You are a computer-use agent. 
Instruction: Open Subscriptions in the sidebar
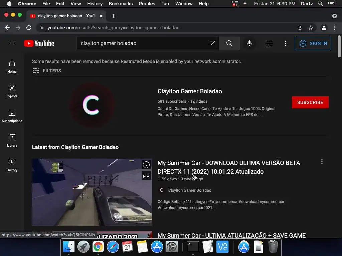(x=12, y=116)
